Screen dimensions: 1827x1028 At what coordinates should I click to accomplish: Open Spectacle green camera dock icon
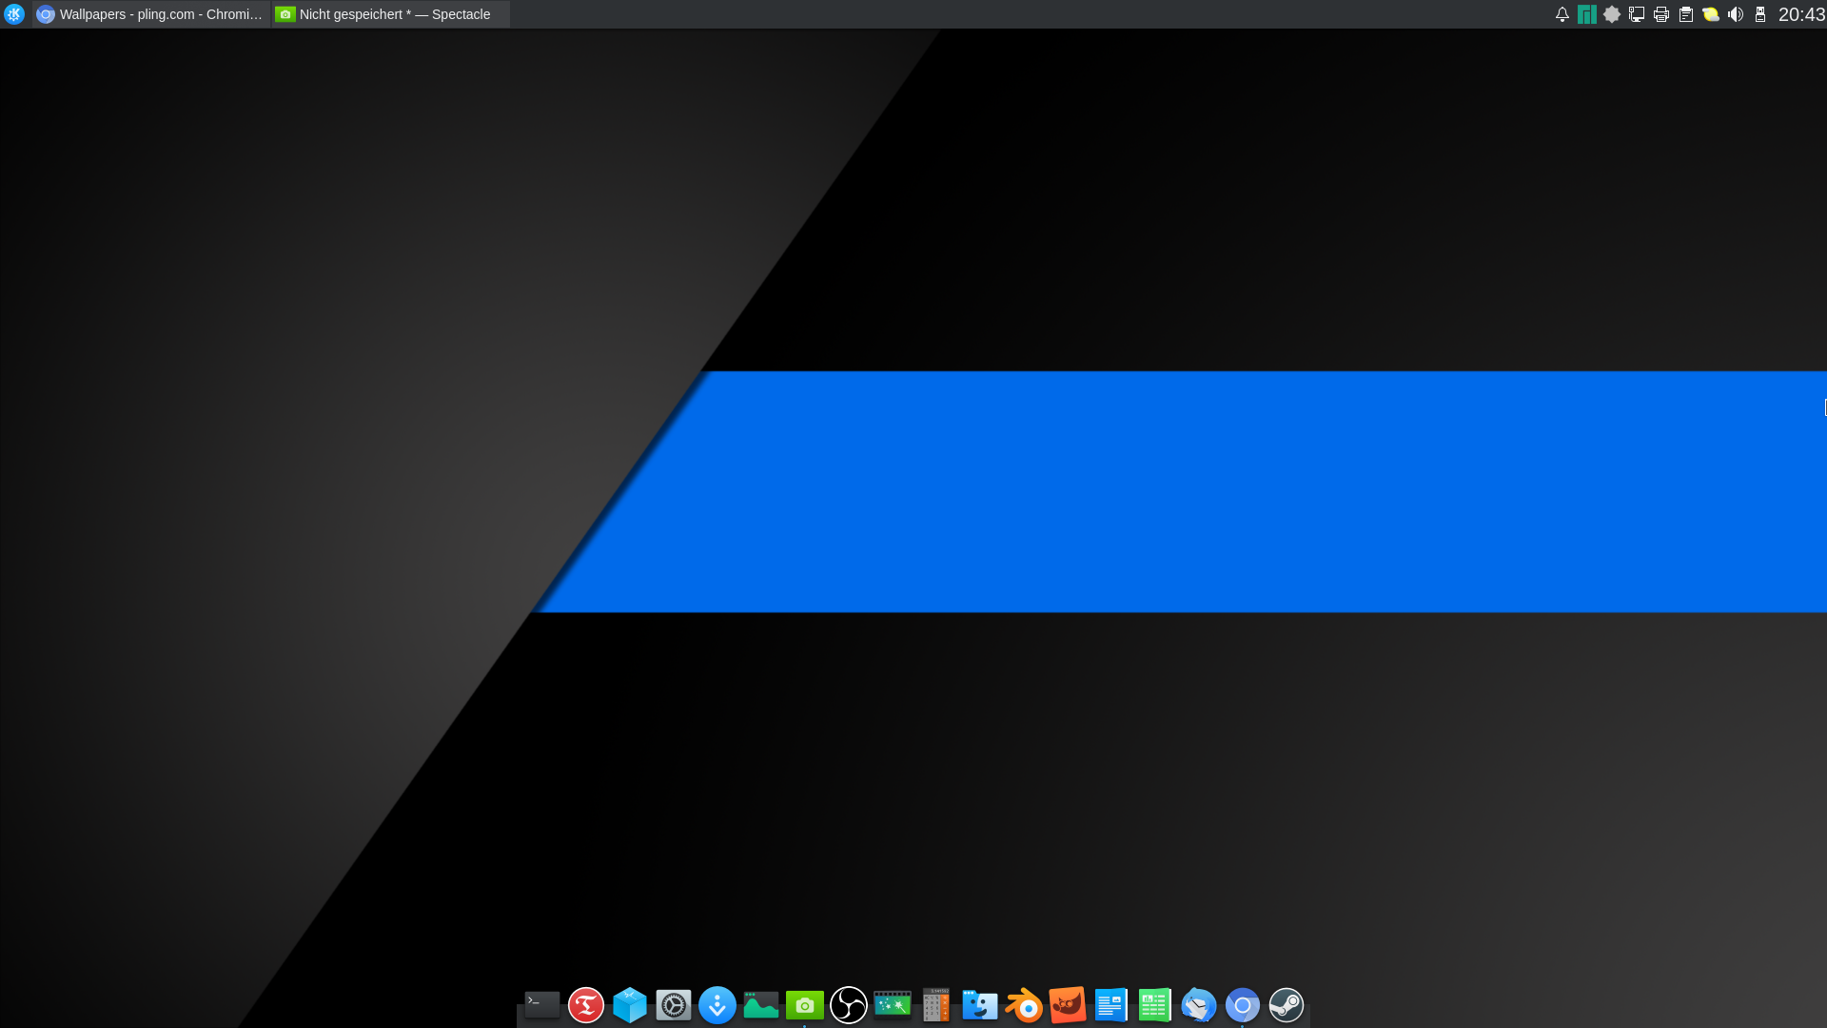(805, 1005)
